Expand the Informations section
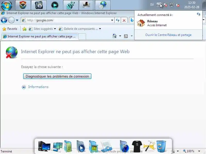206x154 pixels. (24, 87)
